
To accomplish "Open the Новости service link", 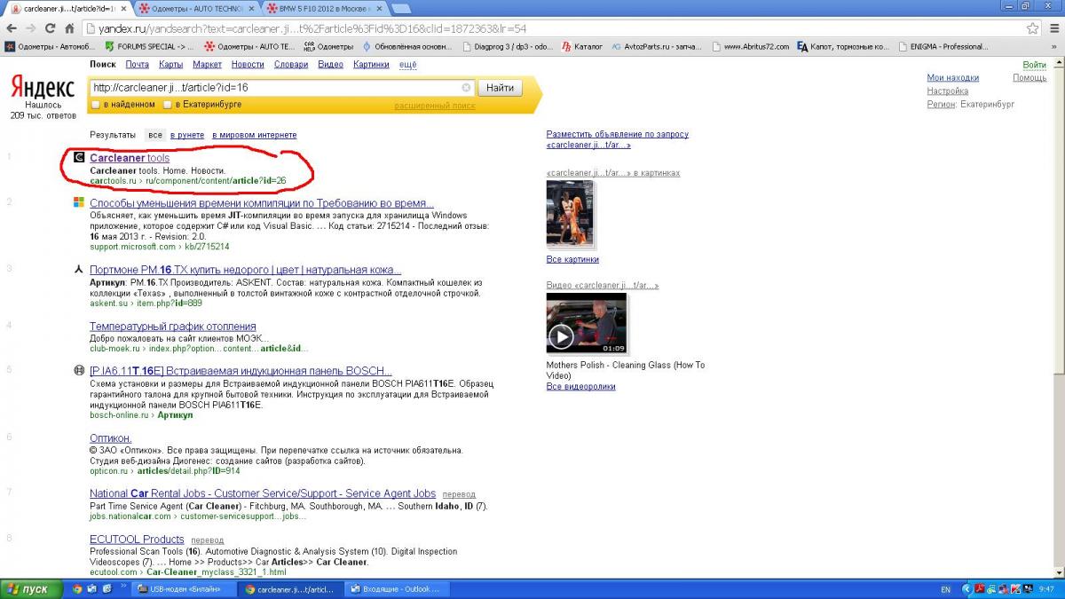I will point(248,65).
